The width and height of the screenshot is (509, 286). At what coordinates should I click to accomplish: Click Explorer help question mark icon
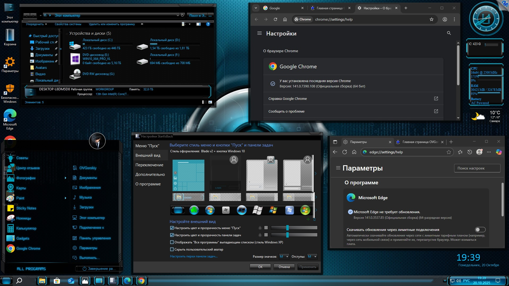pyautogui.click(x=208, y=24)
